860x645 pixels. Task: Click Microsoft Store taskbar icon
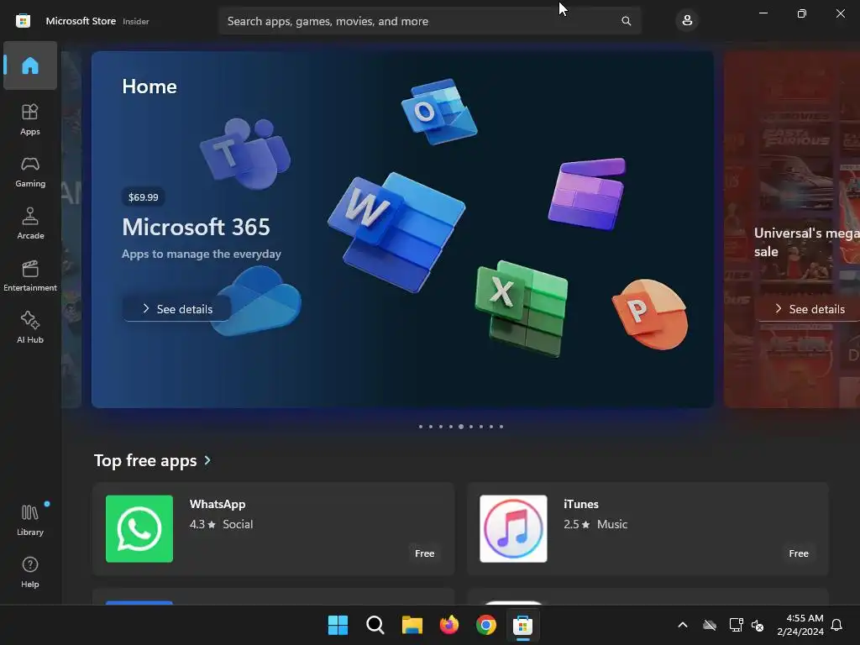pyautogui.click(x=522, y=625)
